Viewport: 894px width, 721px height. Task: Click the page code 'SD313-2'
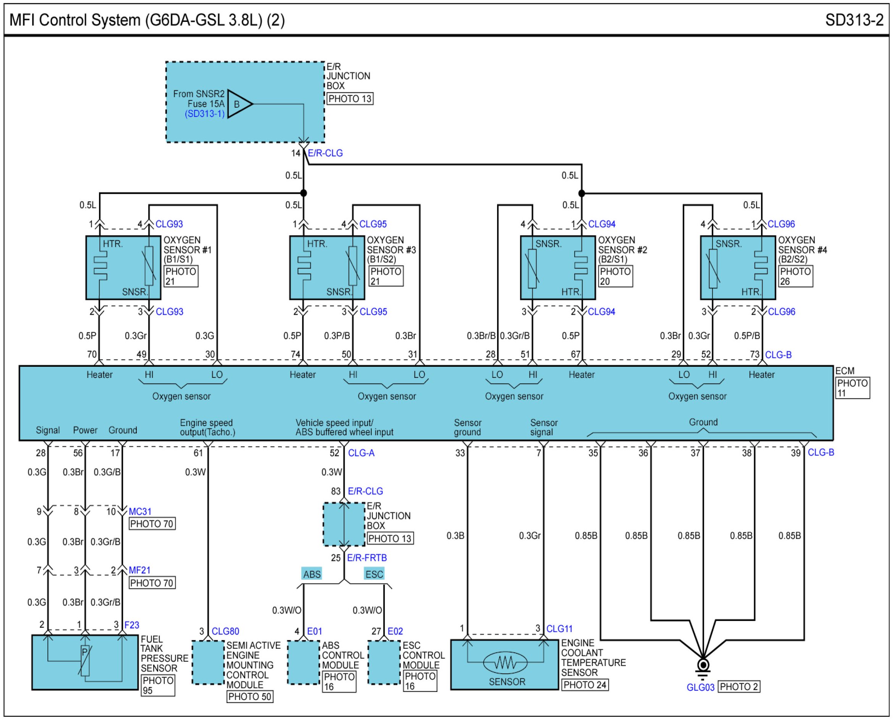pyautogui.click(x=855, y=20)
